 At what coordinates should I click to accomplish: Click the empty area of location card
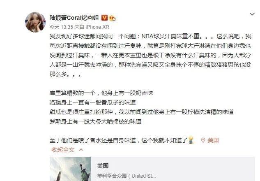tap(206, 169)
